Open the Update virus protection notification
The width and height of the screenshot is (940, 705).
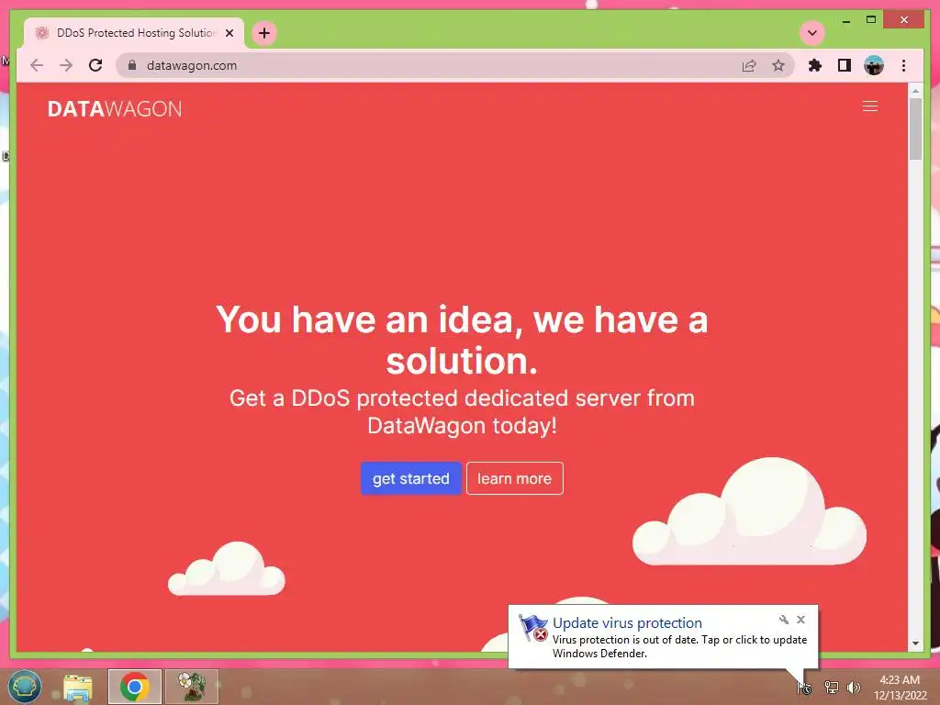pyautogui.click(x=663, y=637)
